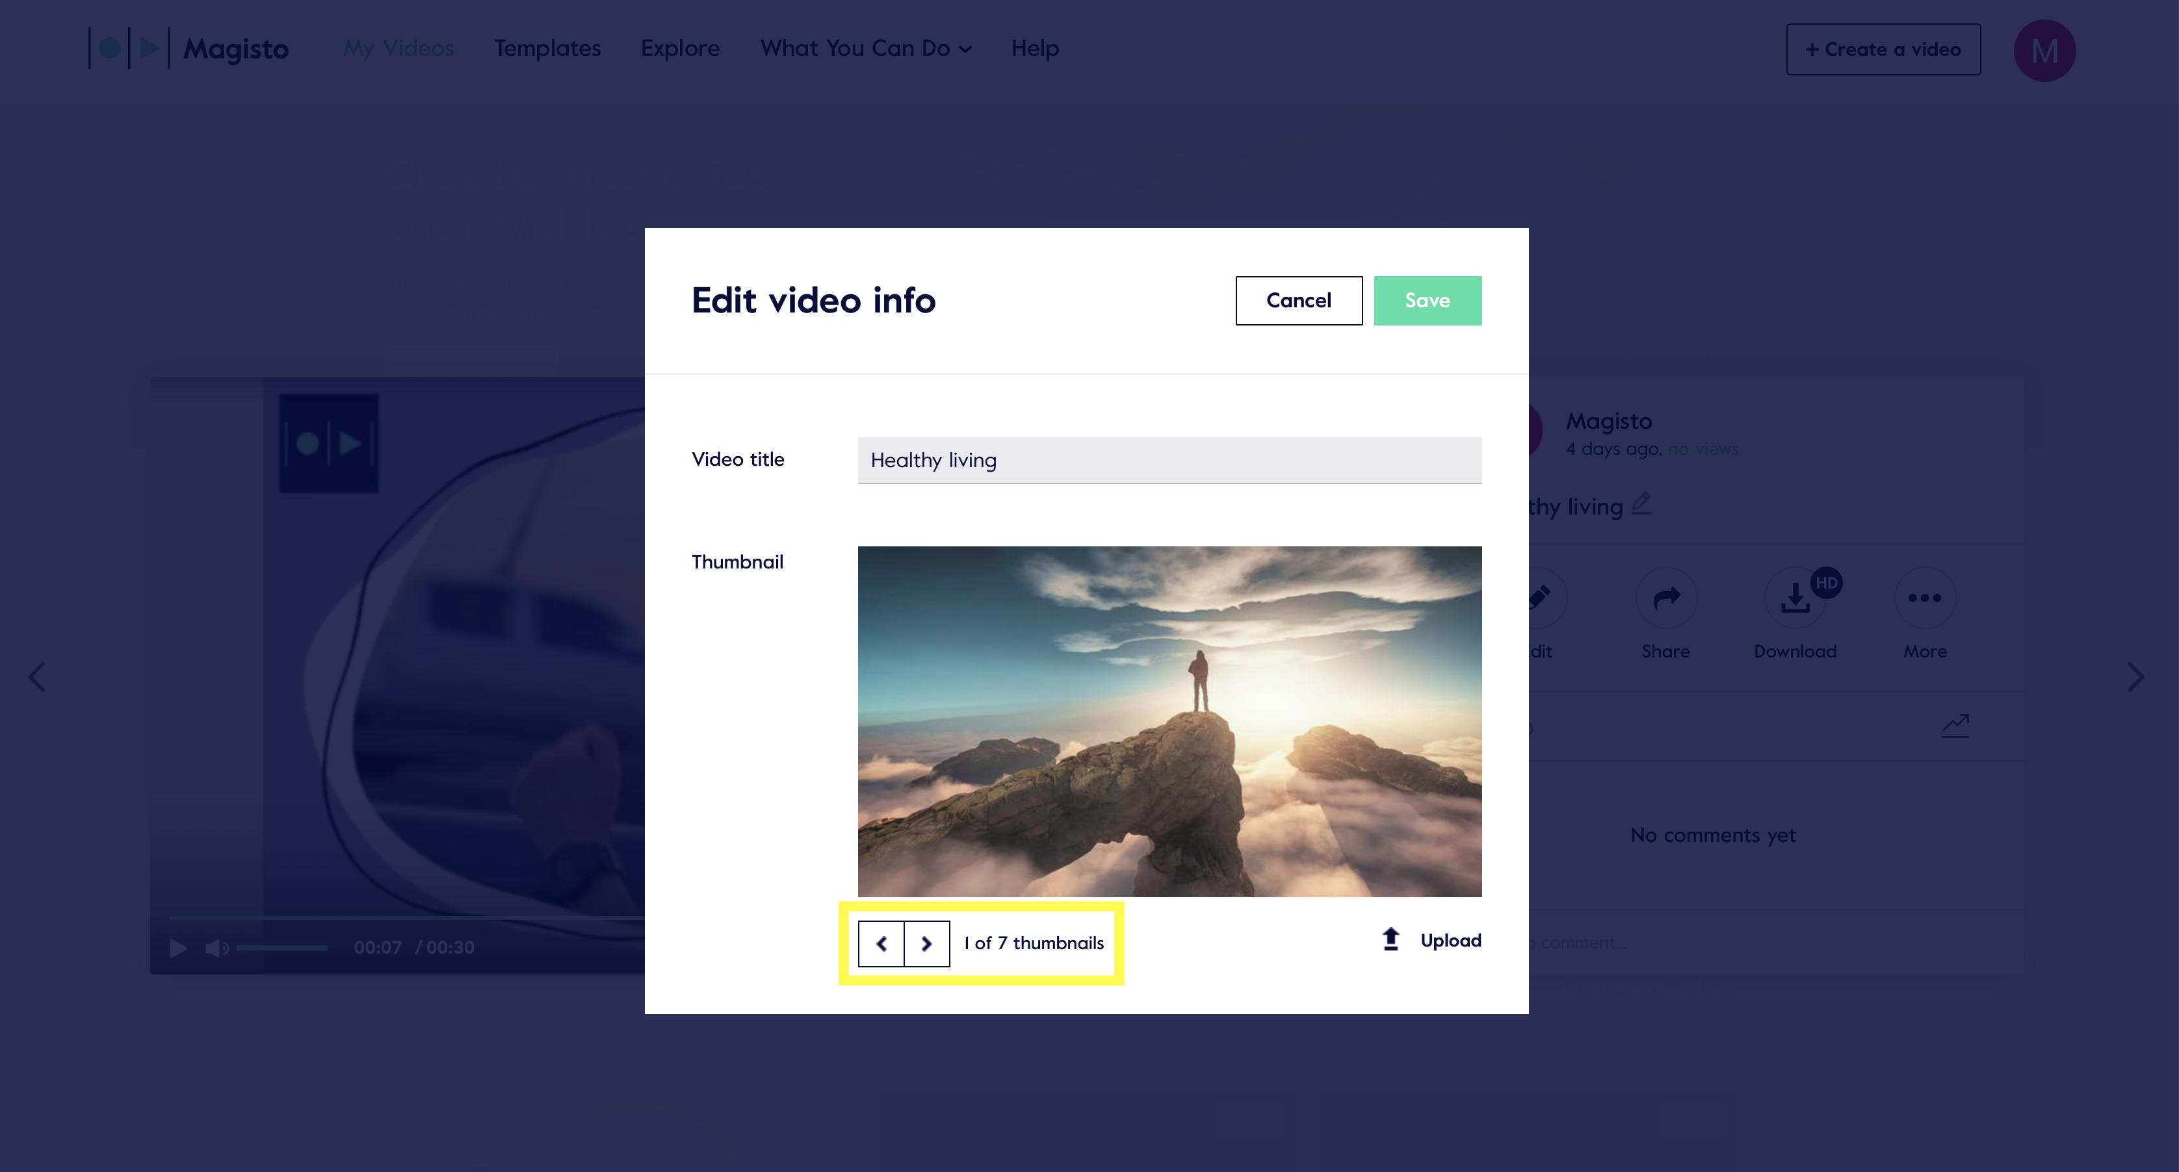Open the Explore page
The height and width of the screenshot is (1172, 2179).
point(680,48)
